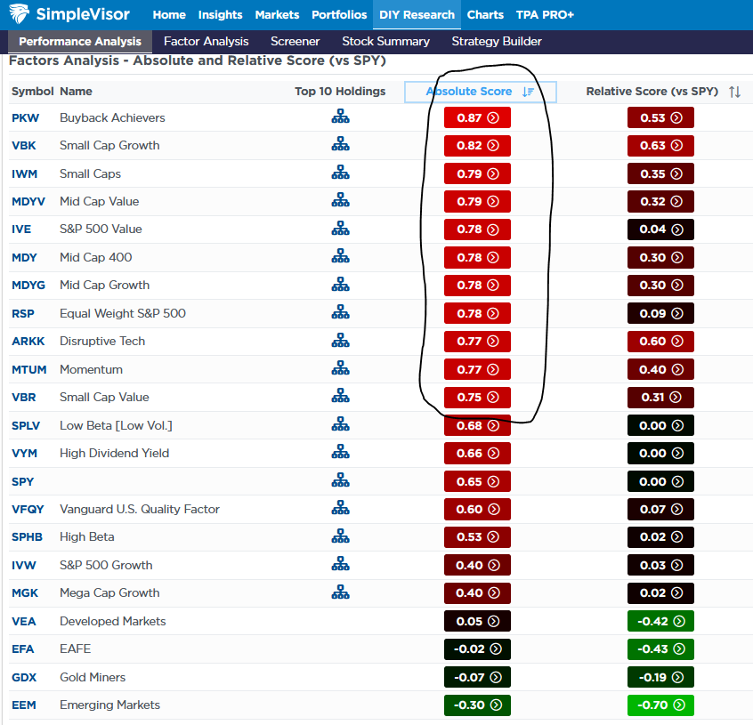Select DIY Research in top navigation
The height and width of the screenshot is (725, 753).
click(417, 15)
